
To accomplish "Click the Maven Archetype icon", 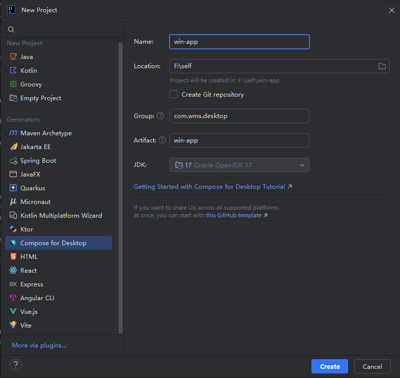I will pos(13,133).
